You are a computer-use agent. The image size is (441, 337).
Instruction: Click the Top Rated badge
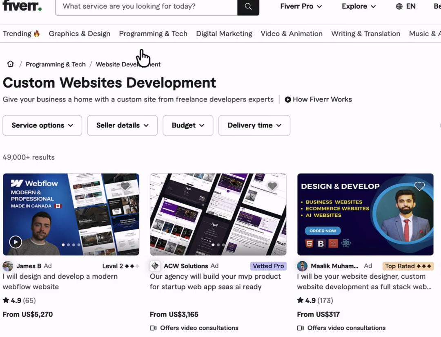[408, 266]
